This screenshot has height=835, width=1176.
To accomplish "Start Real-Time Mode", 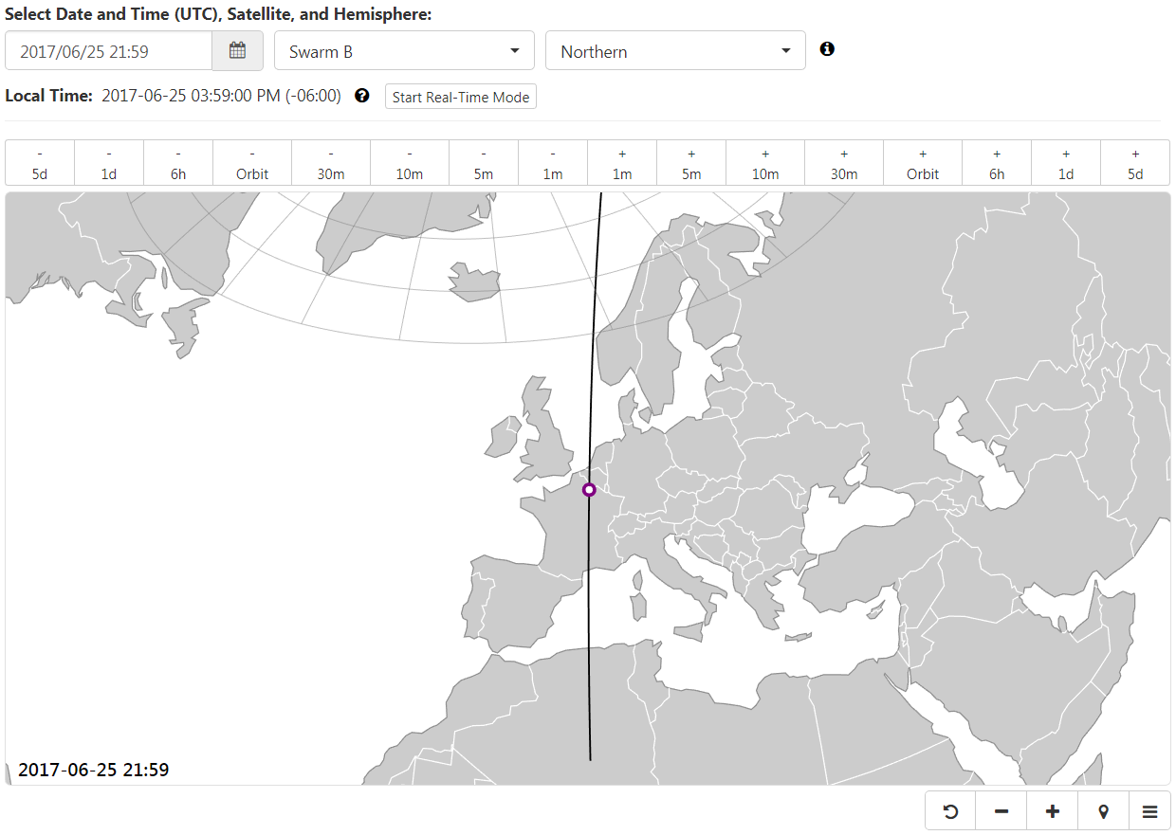I will (x=460, y=97).
